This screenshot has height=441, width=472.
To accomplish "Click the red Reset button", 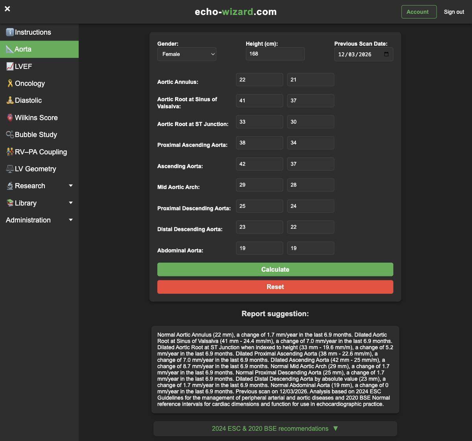I will 275,287.
